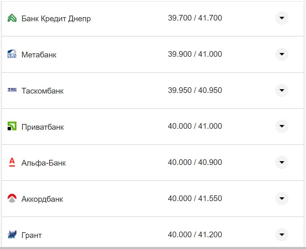Click the Метабанк name link

tap(39, 55)
